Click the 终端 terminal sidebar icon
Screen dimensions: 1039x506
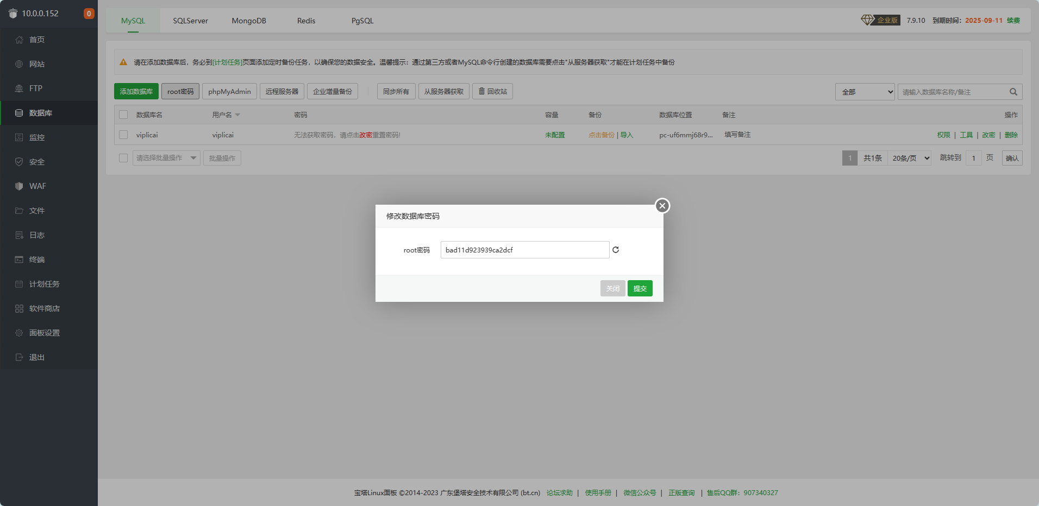(x=19, y=260)
